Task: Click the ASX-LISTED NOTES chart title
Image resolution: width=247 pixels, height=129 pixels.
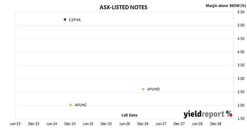Action: 123,7
